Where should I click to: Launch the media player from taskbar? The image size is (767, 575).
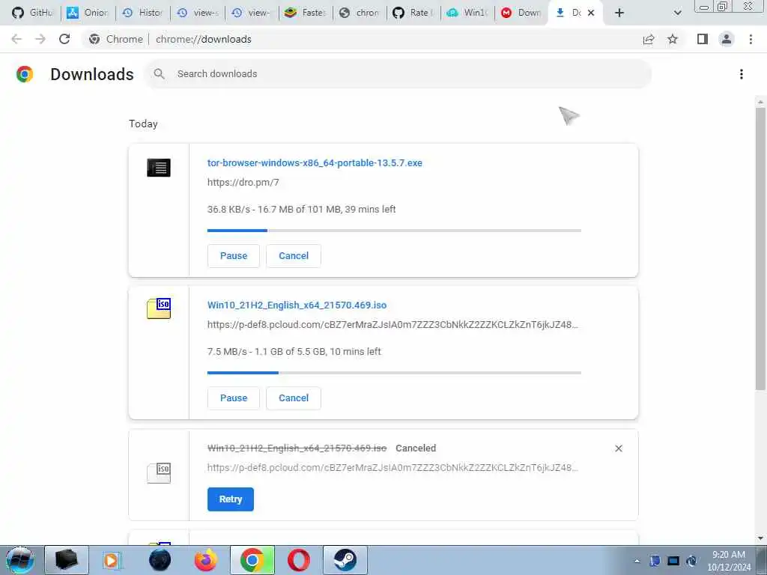(112, 560)
